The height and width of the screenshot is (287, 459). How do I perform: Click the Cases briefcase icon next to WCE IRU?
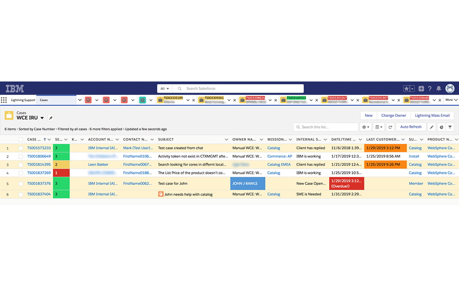pos(9,116)
